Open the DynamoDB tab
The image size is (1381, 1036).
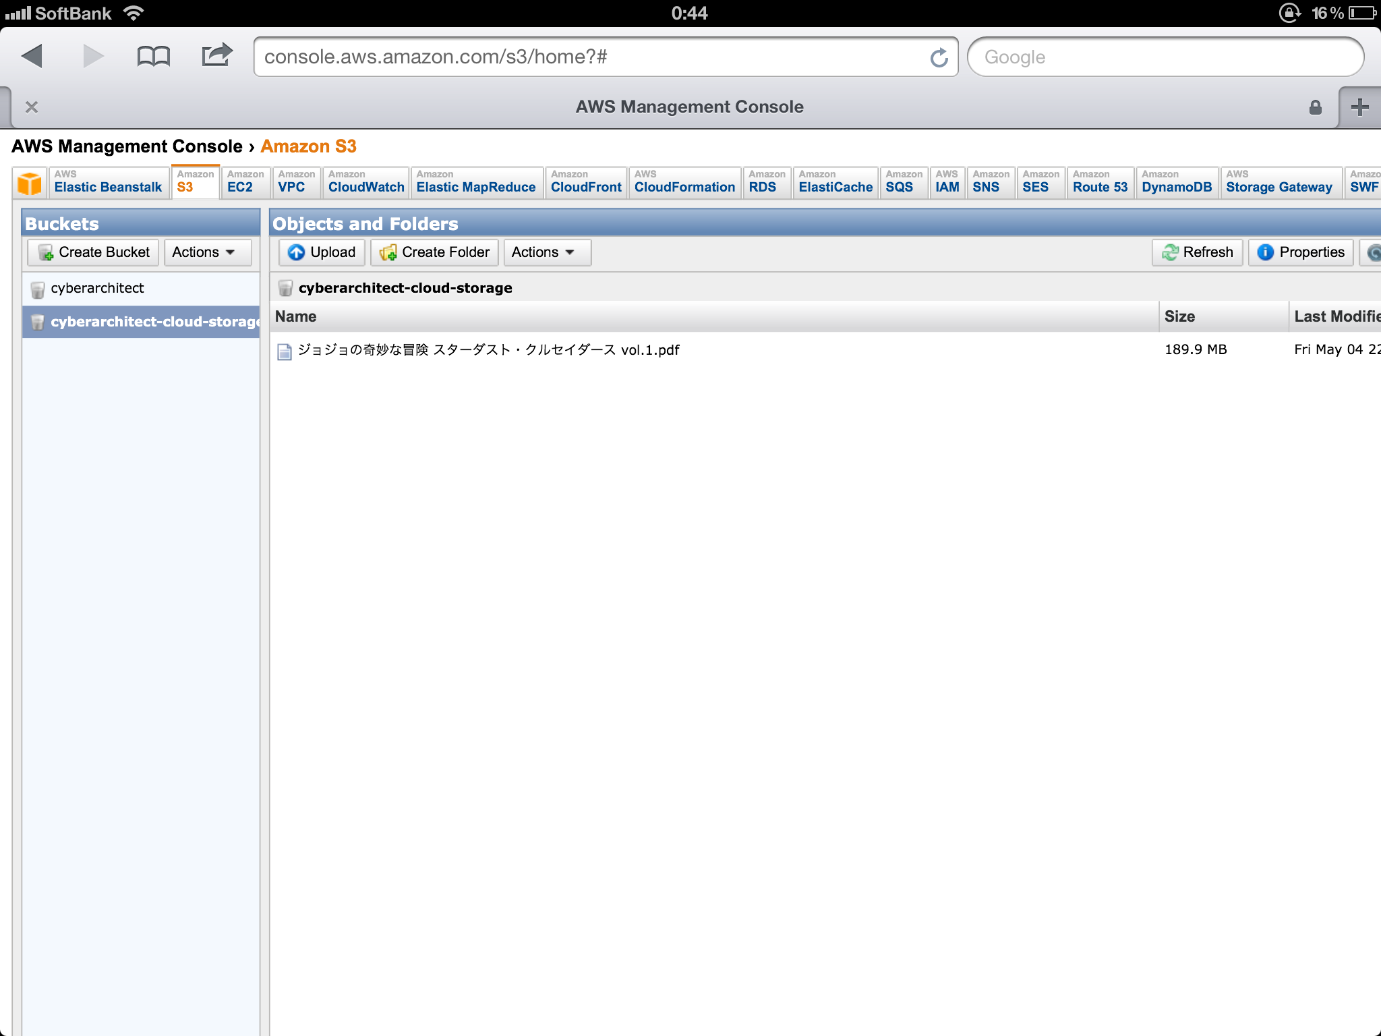click(x=1177, y=182)
